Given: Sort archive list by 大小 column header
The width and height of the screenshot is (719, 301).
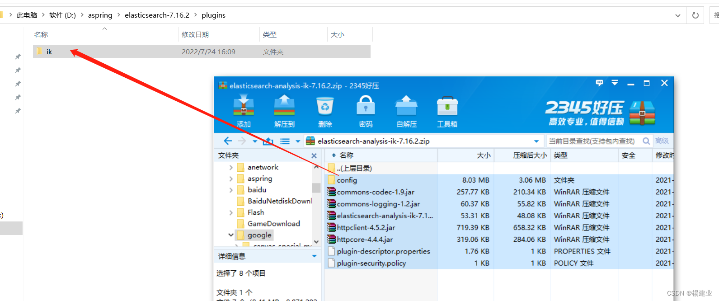Looking at the screenshot, I should point(466,155).
